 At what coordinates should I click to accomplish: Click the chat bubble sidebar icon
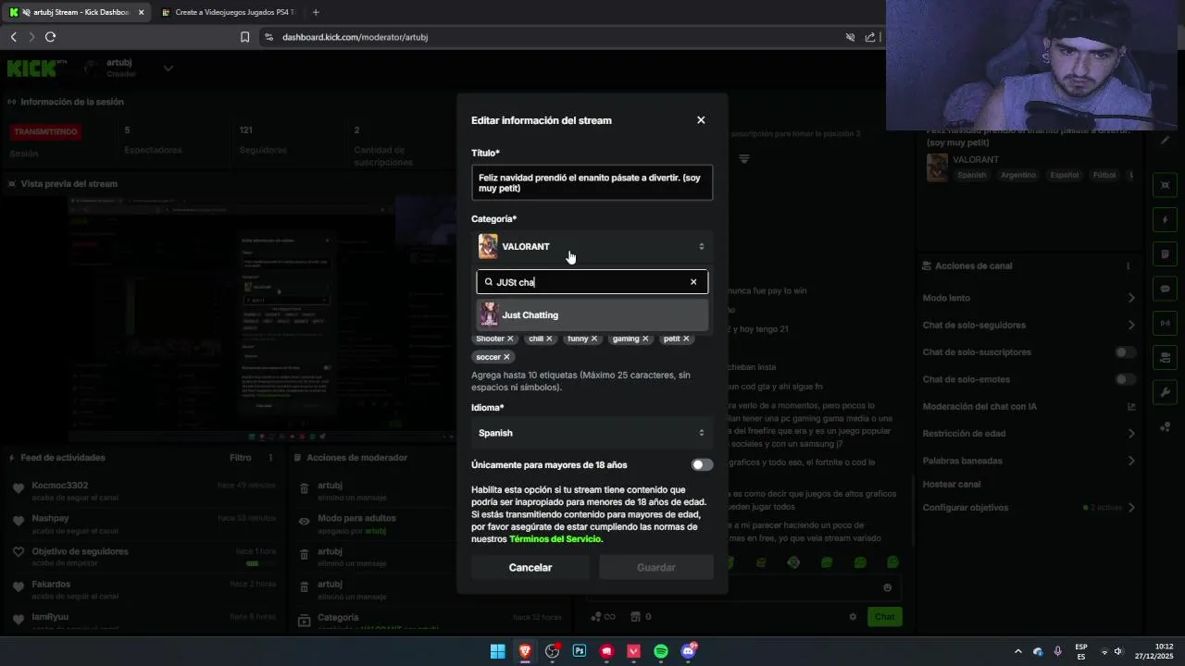point(1166,289)
